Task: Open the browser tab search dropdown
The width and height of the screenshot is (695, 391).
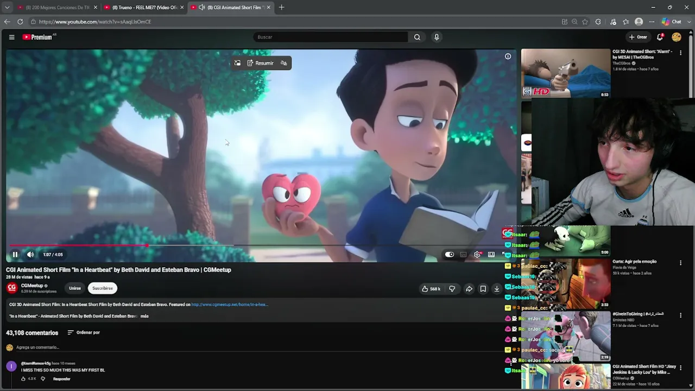Action: click(7, 7)
